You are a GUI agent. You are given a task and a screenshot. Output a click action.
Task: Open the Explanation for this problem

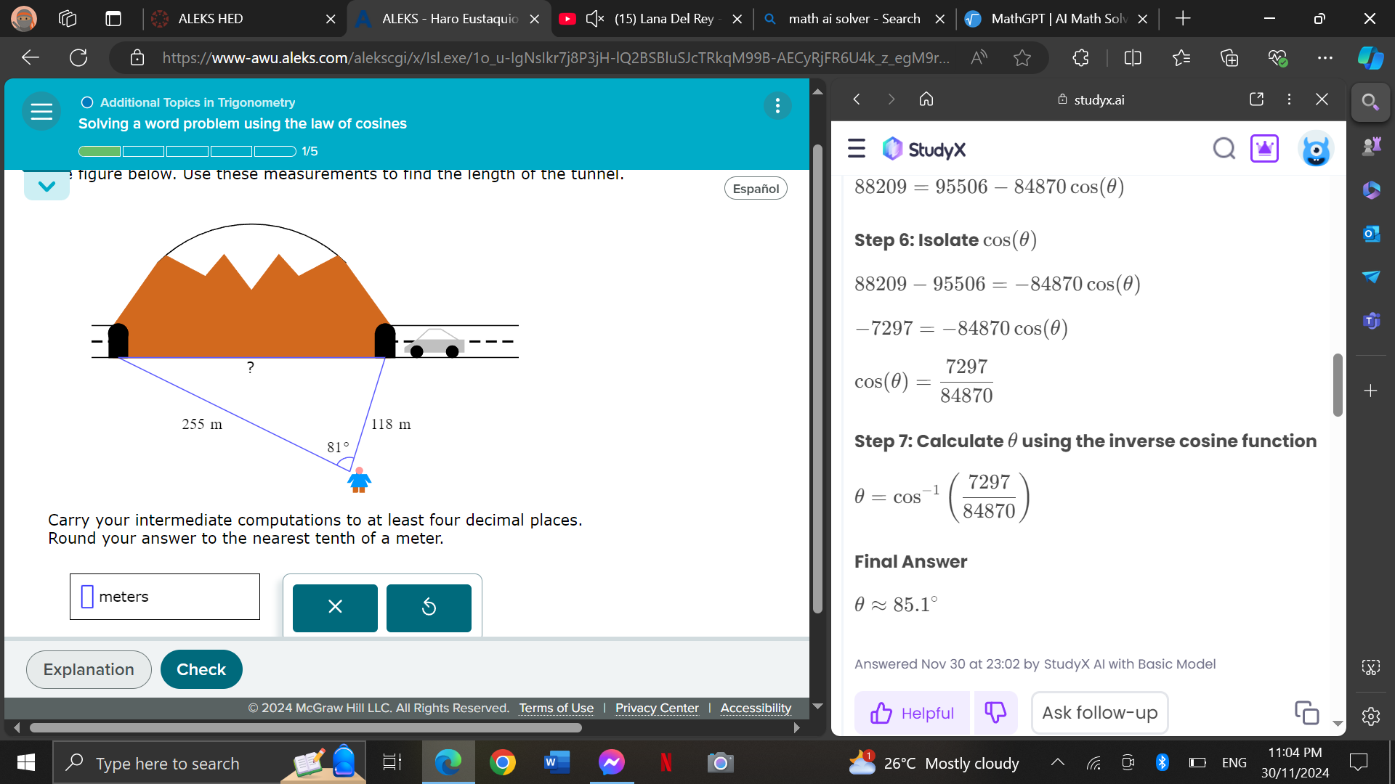89,669
